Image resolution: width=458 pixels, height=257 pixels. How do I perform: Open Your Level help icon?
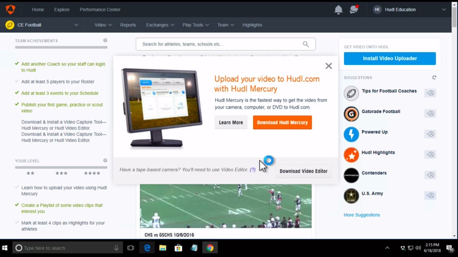pyautogui.click(x=105, y=160)
